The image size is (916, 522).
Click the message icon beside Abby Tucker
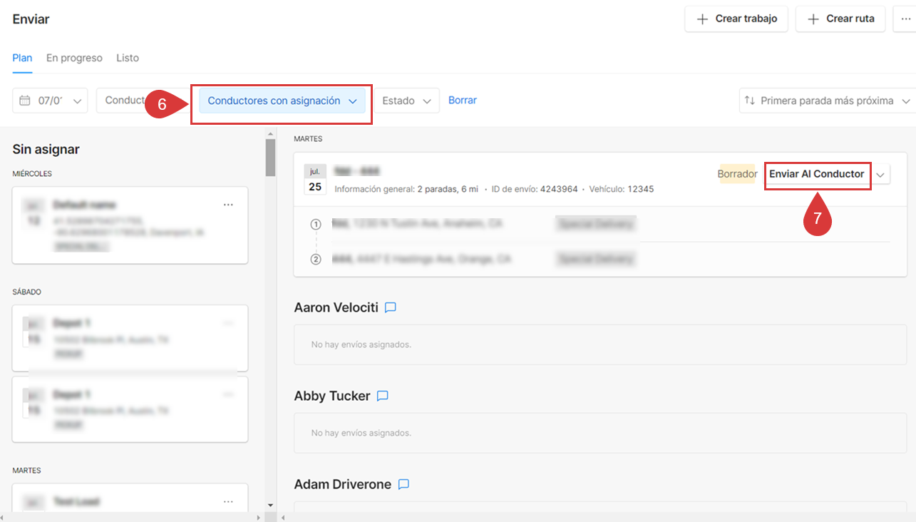pos(382,396)
